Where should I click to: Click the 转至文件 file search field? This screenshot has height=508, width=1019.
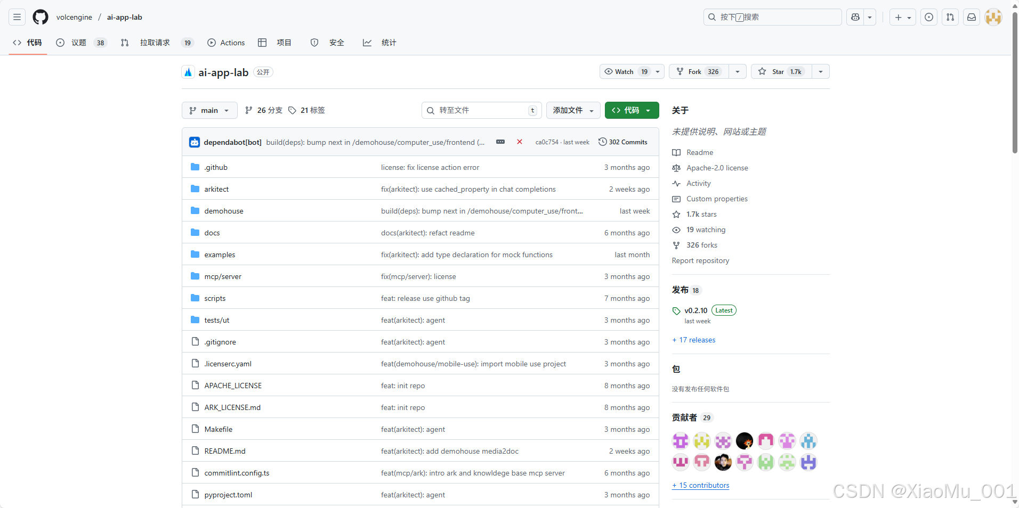pos(482,110)
